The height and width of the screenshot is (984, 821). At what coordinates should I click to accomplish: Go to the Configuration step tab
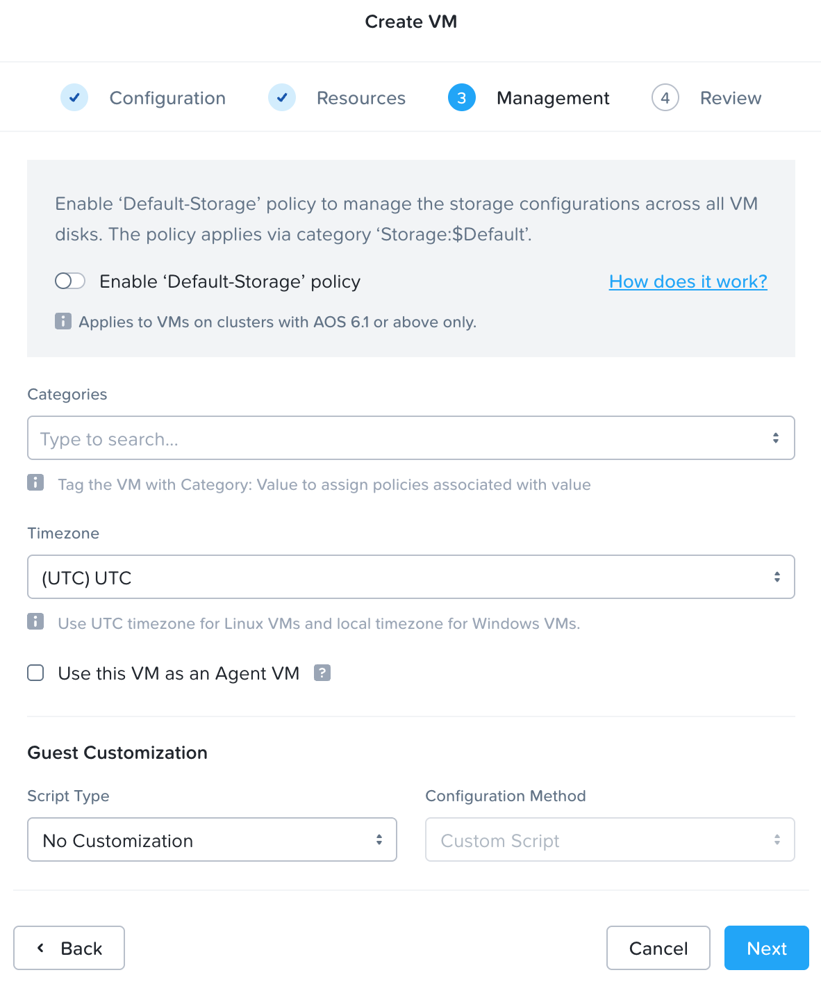(167, 98)
